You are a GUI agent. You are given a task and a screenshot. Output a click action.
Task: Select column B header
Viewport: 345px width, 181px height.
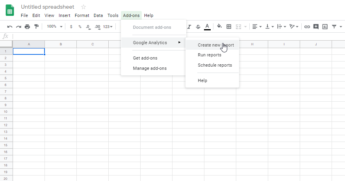(x=61, y=44)
